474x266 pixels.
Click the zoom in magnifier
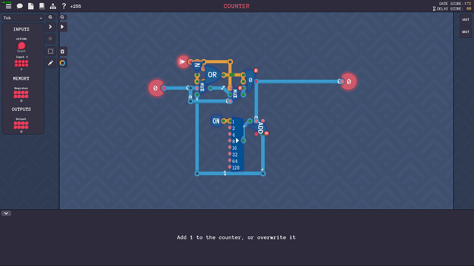click(x=50, y=17)
